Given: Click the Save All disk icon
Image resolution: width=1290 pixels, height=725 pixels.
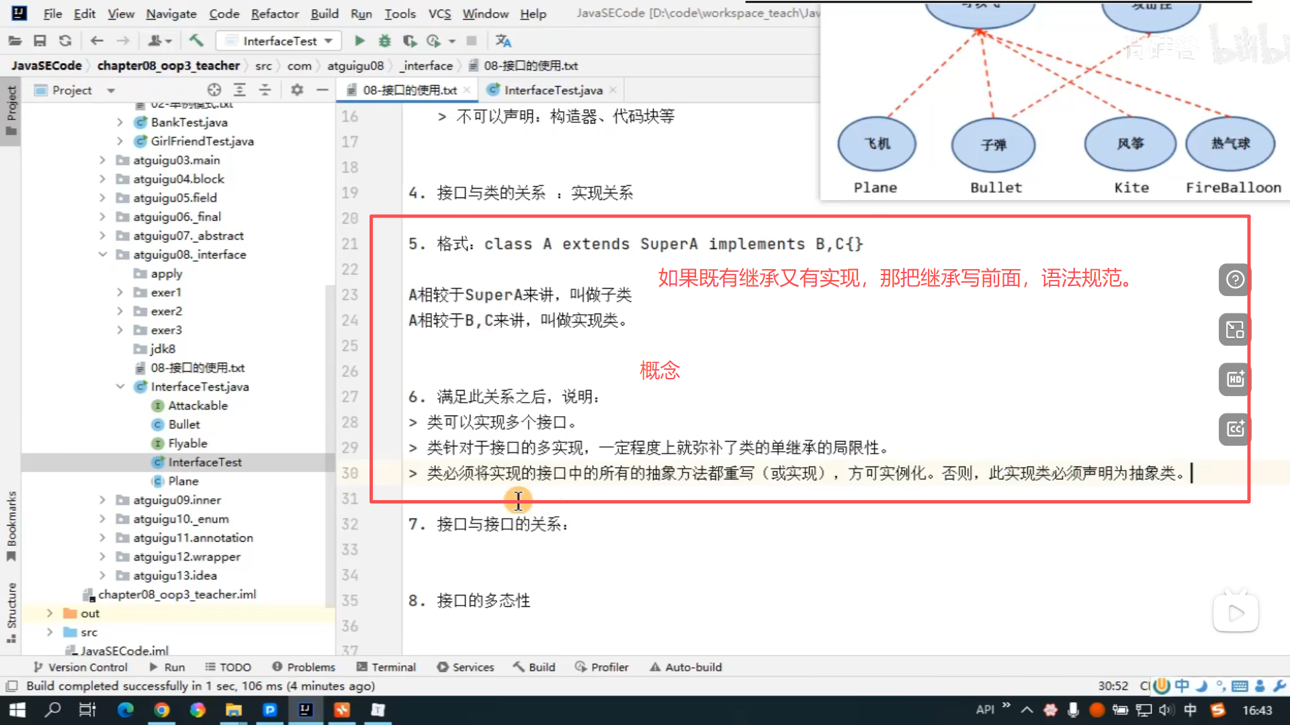Looking at the screenshot, I should (x=40, y=41).
